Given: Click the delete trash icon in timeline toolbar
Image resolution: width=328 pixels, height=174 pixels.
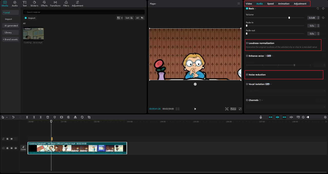Looking at the screenshot, I should (48, 117).
